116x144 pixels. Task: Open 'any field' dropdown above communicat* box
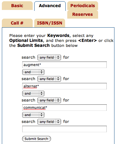(49, 100)
